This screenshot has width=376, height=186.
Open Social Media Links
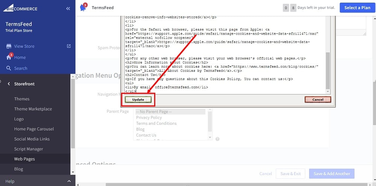pyautogui.click(x=32, y=139)
